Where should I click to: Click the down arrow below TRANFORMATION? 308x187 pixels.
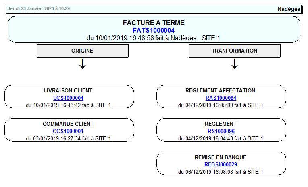tap(234, 64)
